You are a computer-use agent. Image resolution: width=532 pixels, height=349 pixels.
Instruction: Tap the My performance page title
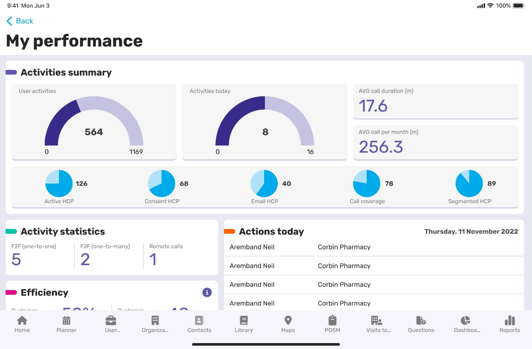click(x=74, y=41)
